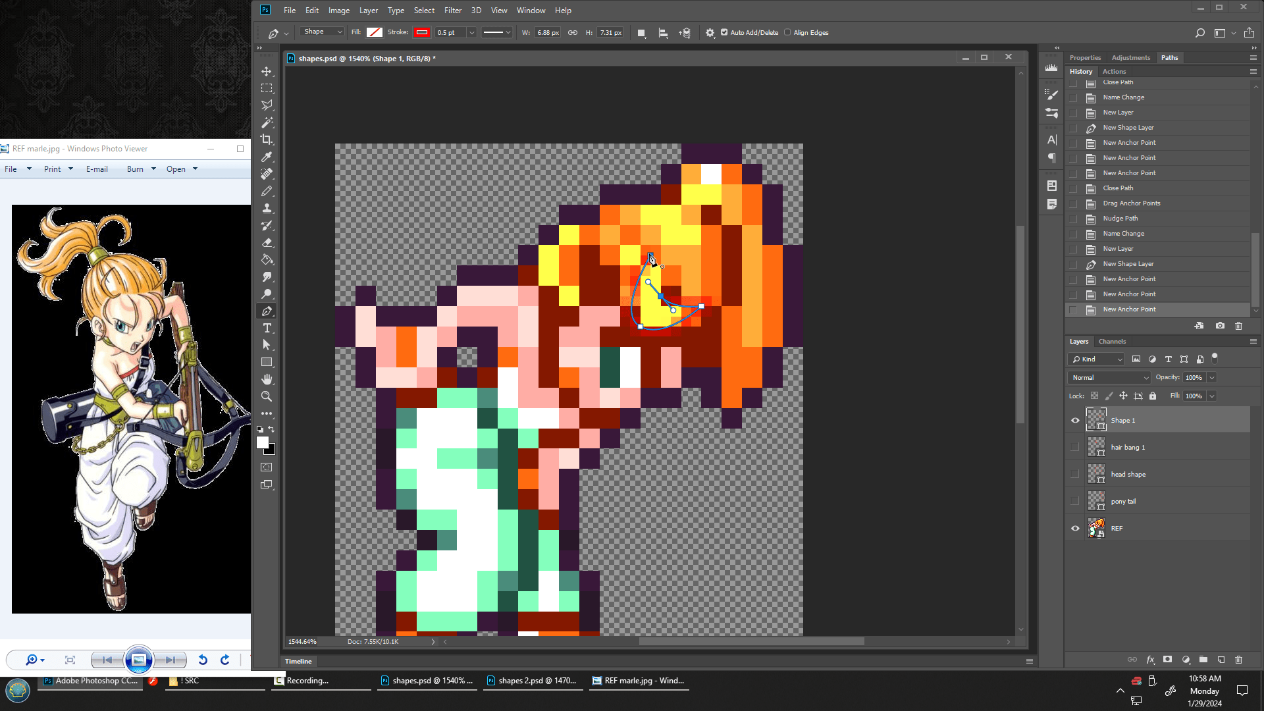Show the pony tail layer

tap(1075, 501)
